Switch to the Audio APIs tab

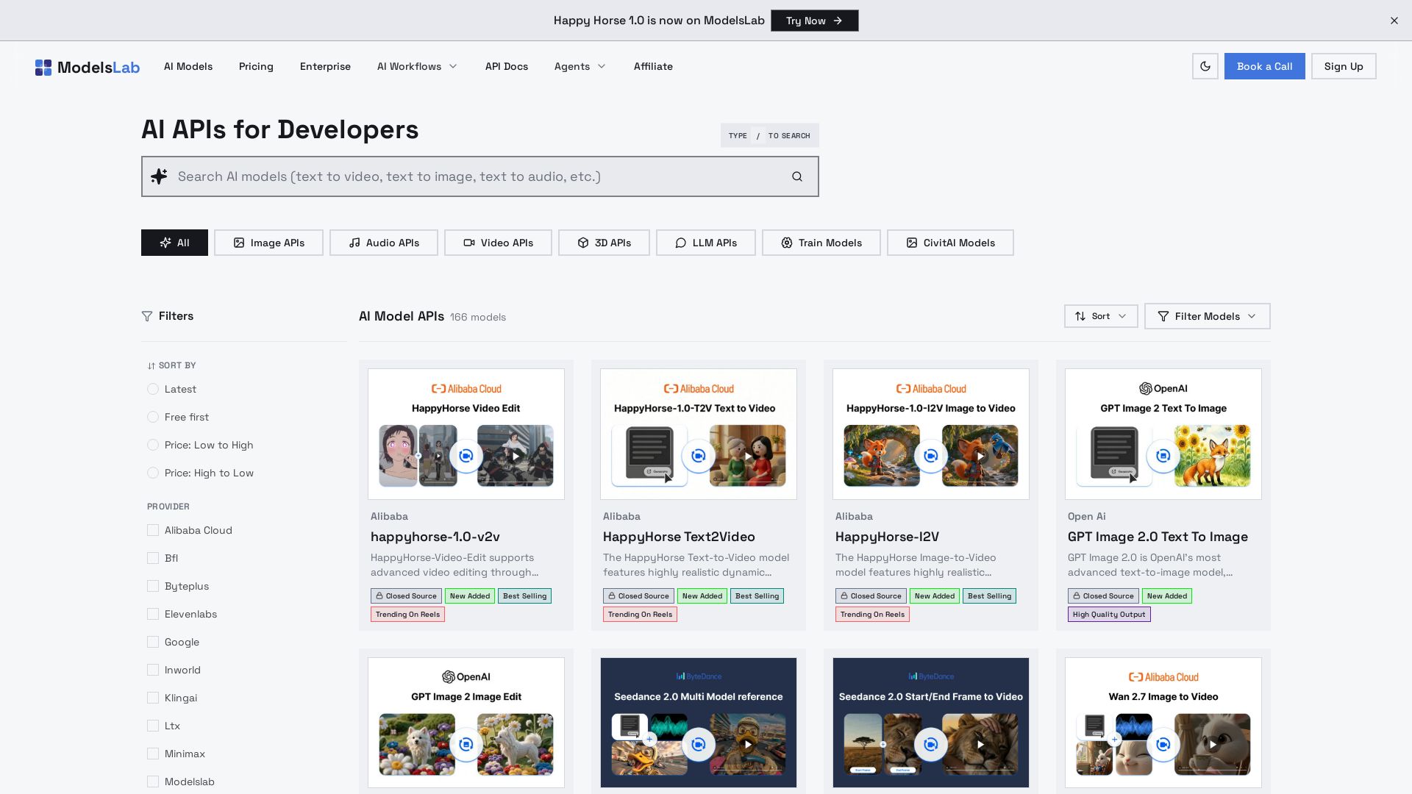[x=384, y=243]
